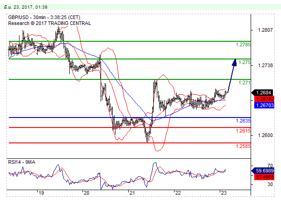Click the 1.2807 price axis label

(265, 30)
